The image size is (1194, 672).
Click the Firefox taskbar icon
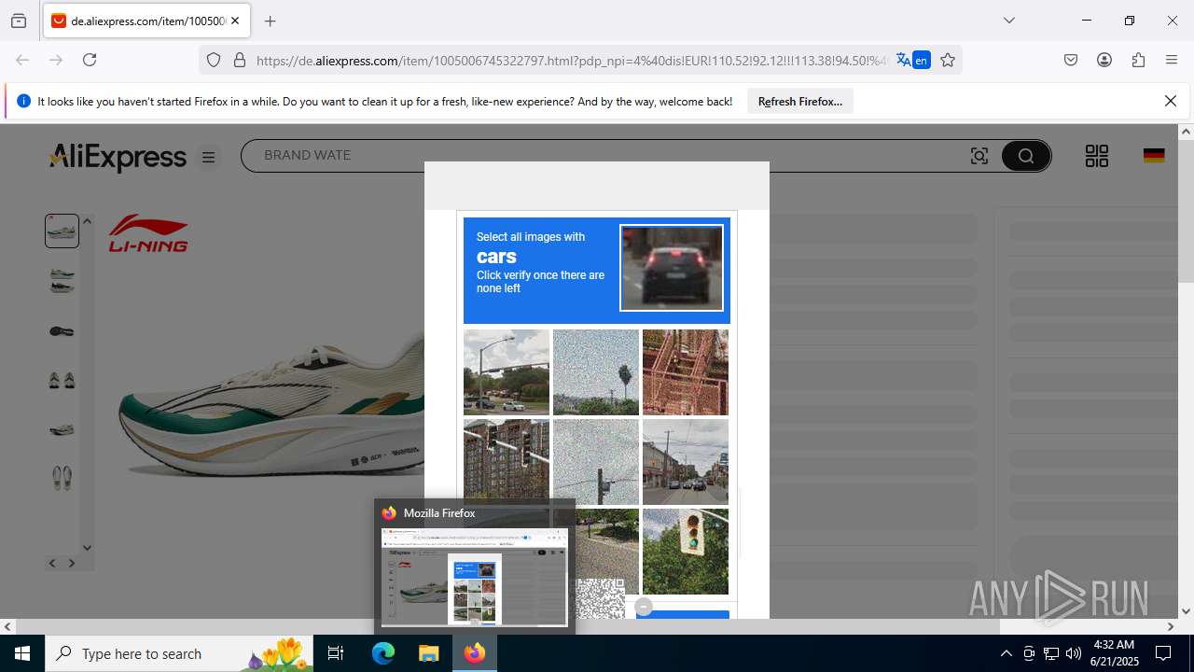click(475, 653)
